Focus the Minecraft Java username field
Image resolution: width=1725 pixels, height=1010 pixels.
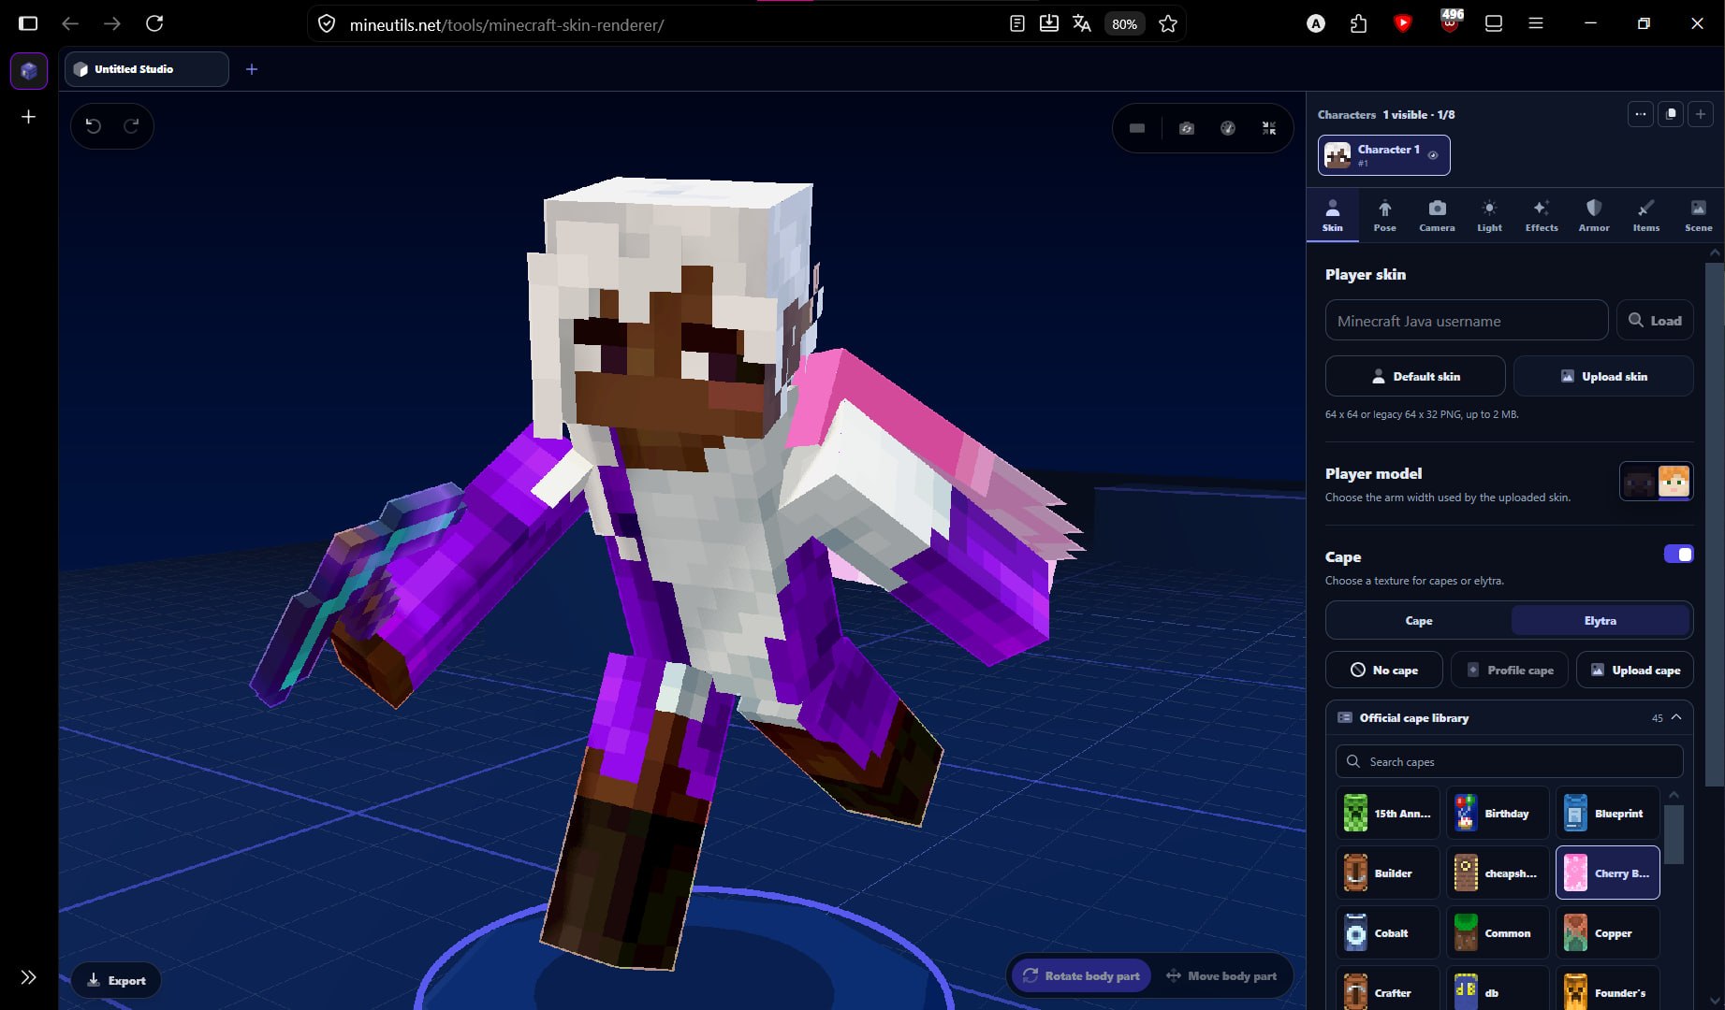click(1467, 320)
